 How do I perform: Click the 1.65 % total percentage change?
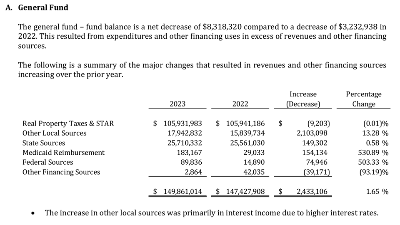tap(377, 192)
